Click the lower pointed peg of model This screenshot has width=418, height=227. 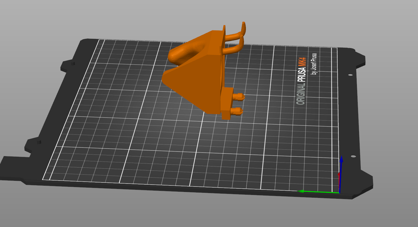click(x=236, y=111)
